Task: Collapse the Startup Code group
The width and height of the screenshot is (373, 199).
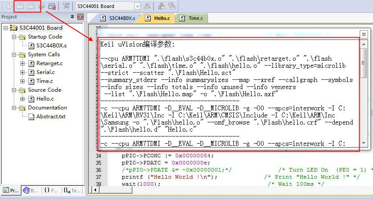Action: [x=14, y=37]
